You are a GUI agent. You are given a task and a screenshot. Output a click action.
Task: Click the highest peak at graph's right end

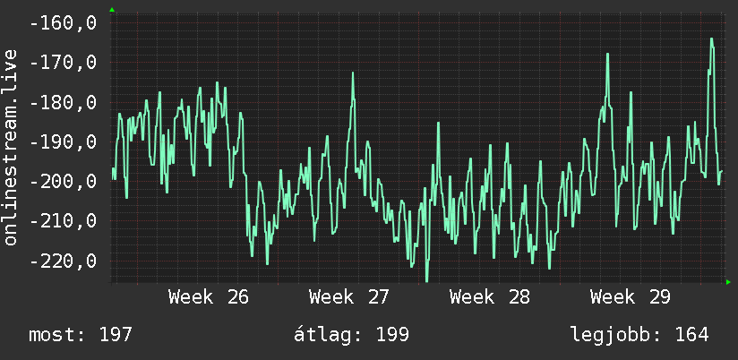[712, 39]
